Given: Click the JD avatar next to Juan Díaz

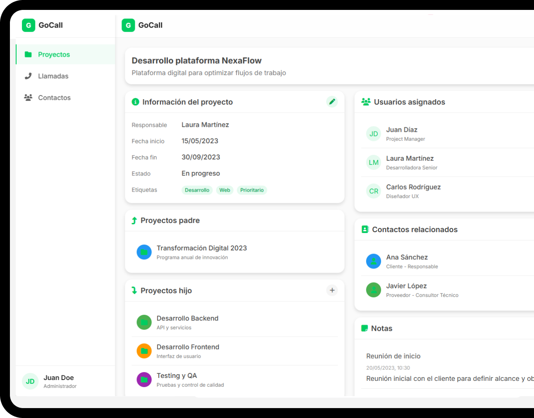Looking at the screenshot, I should [374, 134].
